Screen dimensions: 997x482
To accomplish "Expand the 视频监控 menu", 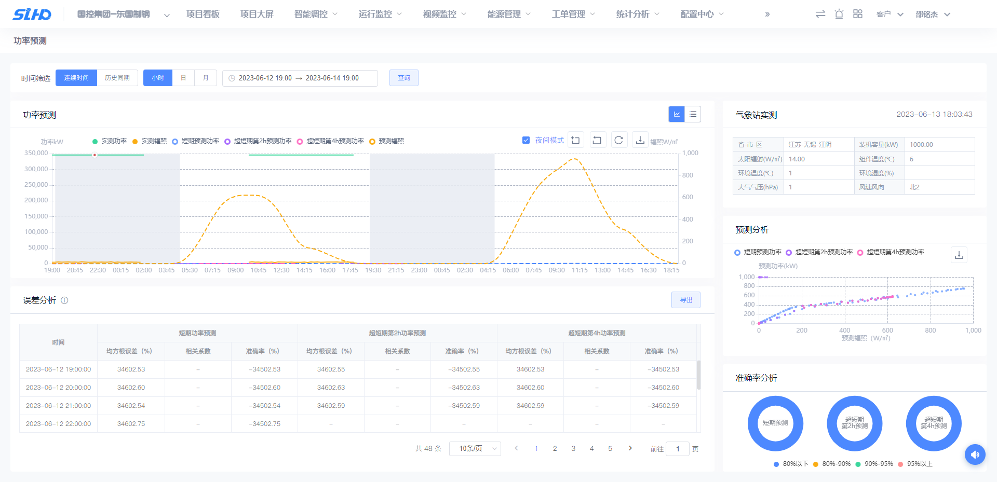I will click(444, 15).
